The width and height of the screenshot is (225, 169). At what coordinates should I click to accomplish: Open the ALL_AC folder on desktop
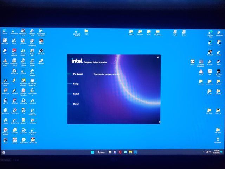210,92
